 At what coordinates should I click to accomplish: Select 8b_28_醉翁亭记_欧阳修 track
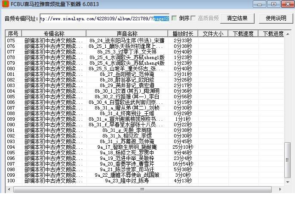point(127,80)
